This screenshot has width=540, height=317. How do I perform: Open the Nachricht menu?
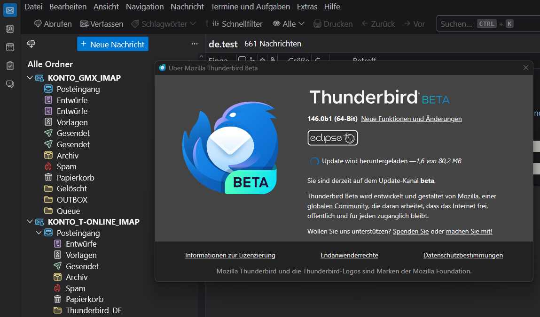187,7
